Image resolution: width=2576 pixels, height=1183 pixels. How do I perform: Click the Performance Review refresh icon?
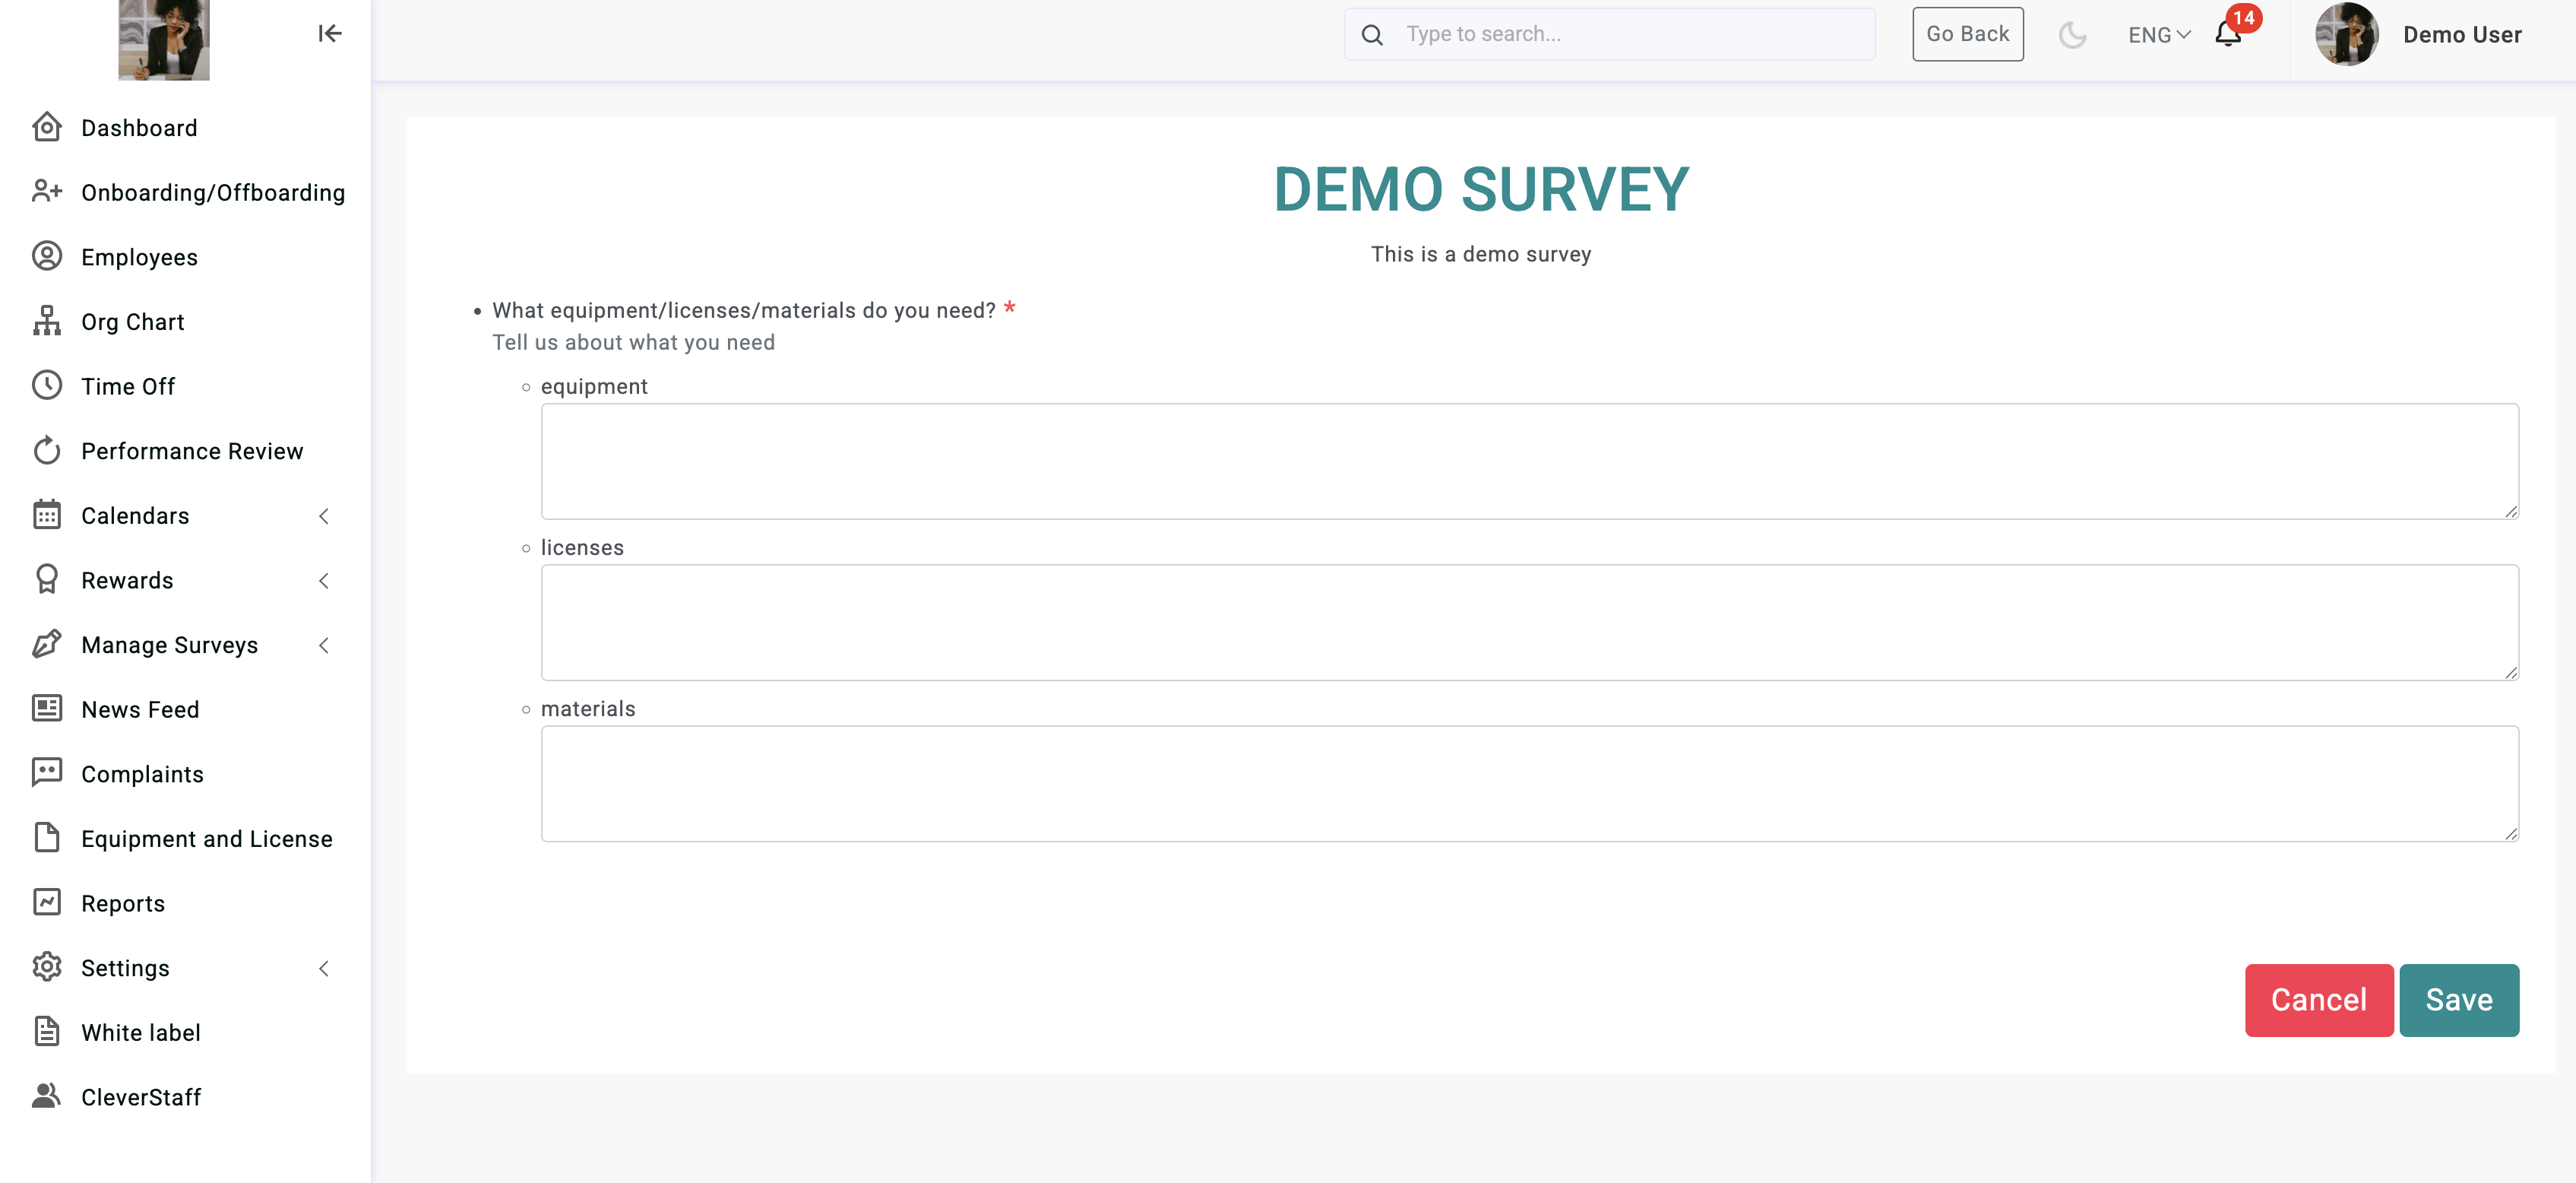click(x=46, y=450)
